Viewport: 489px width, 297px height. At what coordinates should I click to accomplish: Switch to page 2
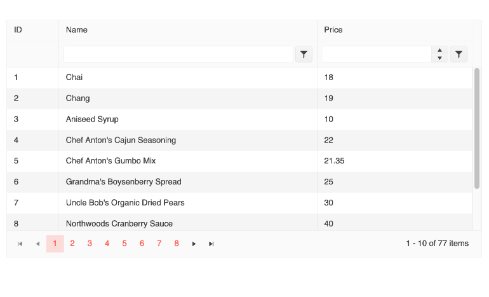[72, 244]
